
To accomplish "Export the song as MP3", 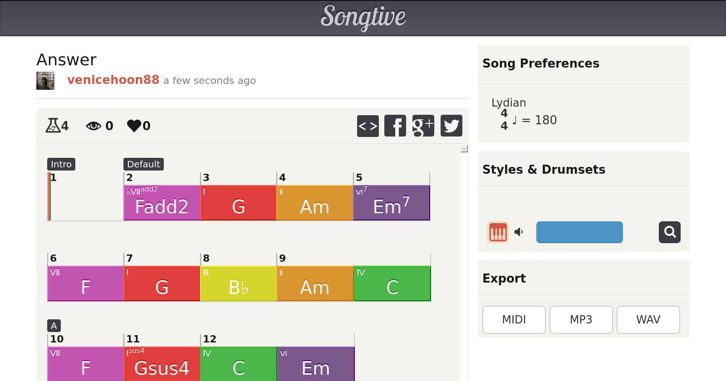I will coord(581,320).
